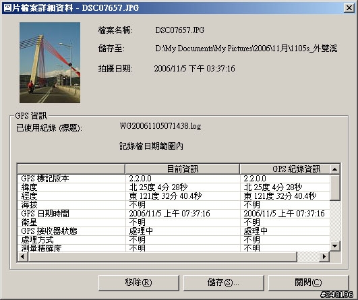Select the 海拔 row label
The width and height of the screenshot is (358, 300).
pos(29,205)
